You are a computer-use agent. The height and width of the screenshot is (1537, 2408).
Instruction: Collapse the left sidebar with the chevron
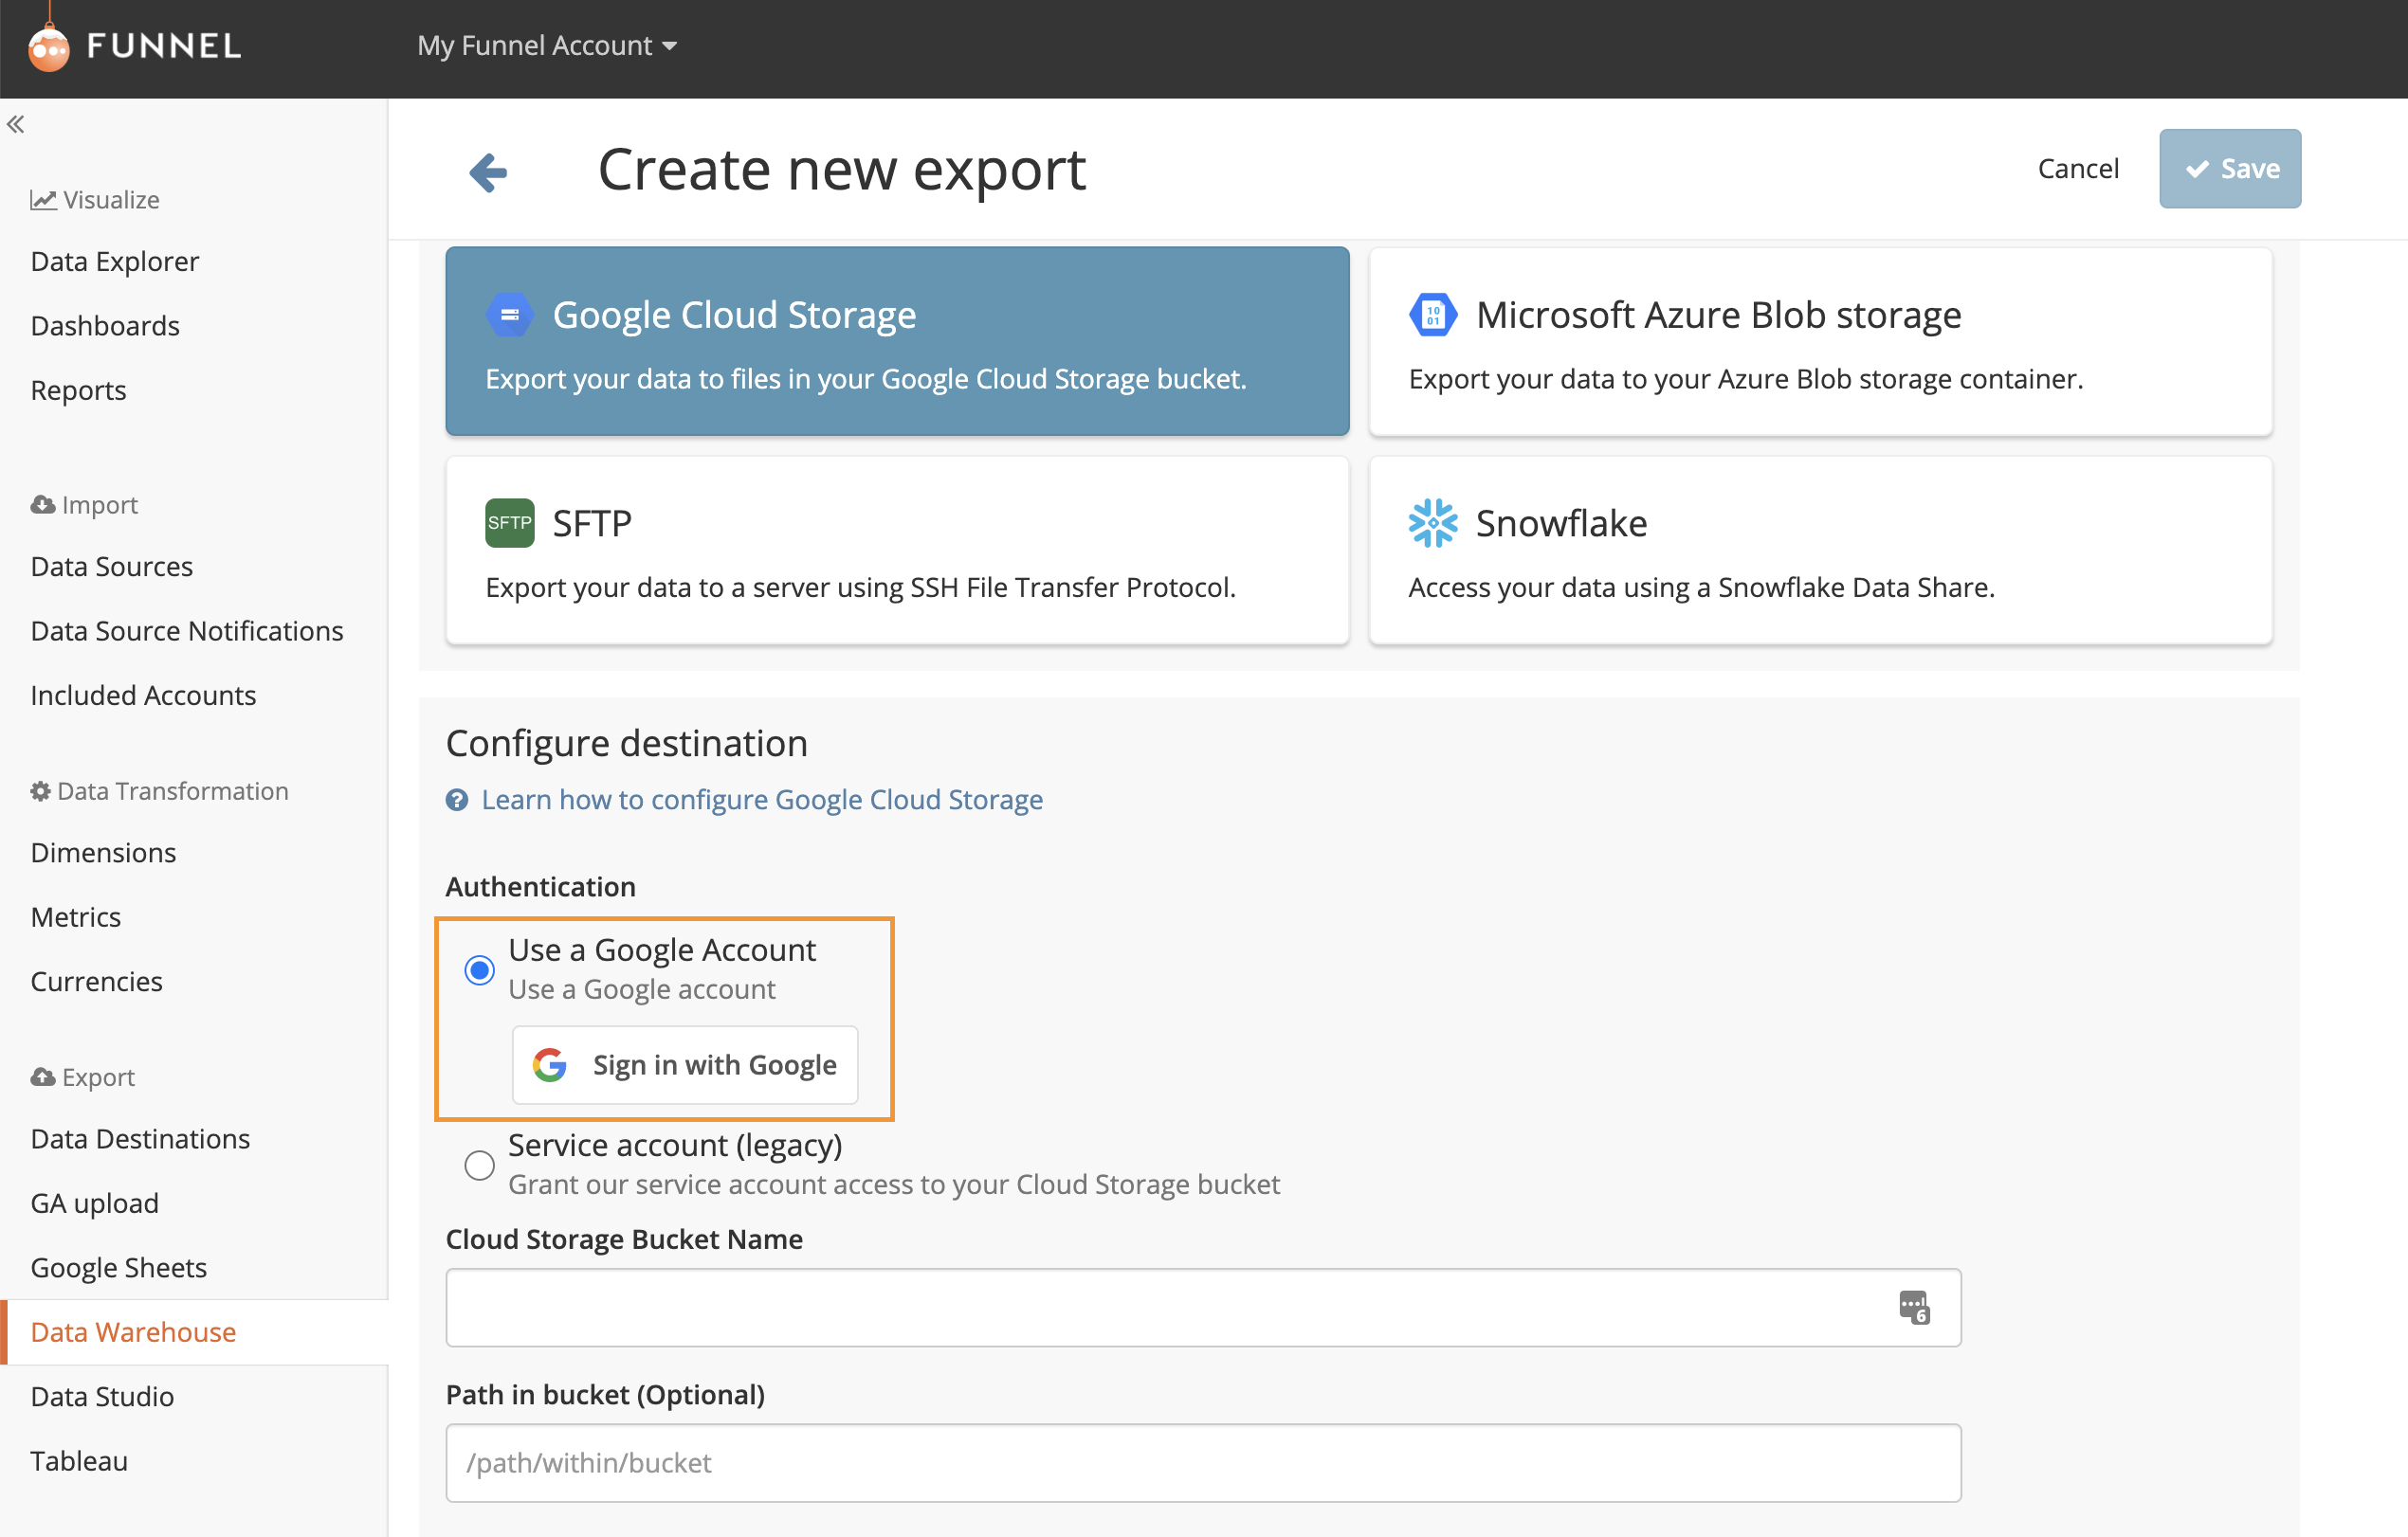point(16,123)
